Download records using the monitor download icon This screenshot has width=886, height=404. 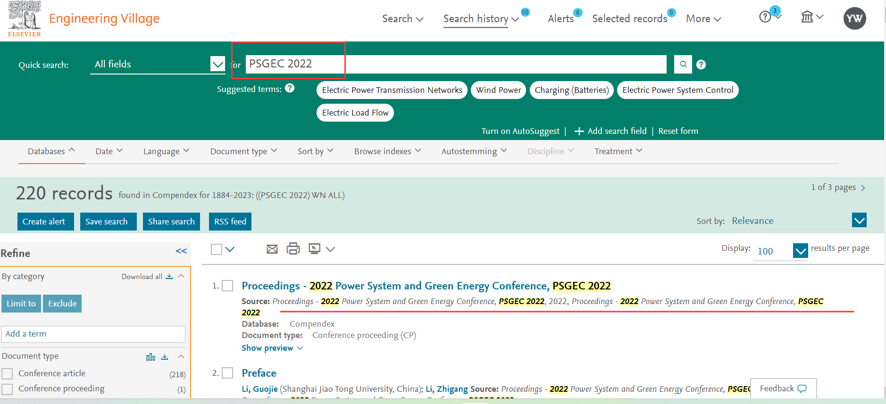(314, 248)
